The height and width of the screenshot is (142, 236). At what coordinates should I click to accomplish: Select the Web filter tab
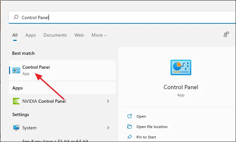click(x=79, y=35)
